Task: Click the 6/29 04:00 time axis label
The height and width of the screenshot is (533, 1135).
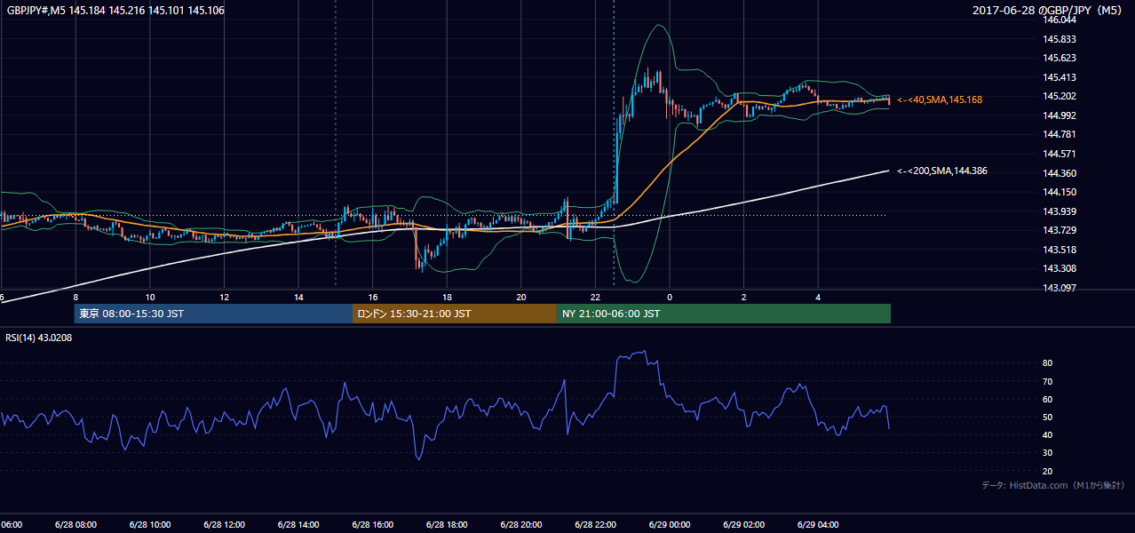Action: 818,524
